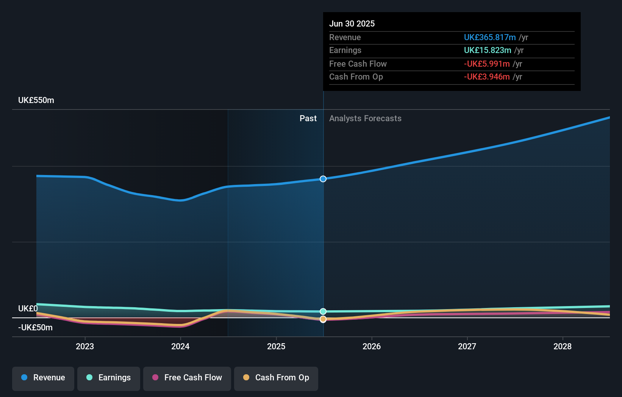Switch to the Past section label
Viewport: 622px width, 397px height.
coord(308,118)
